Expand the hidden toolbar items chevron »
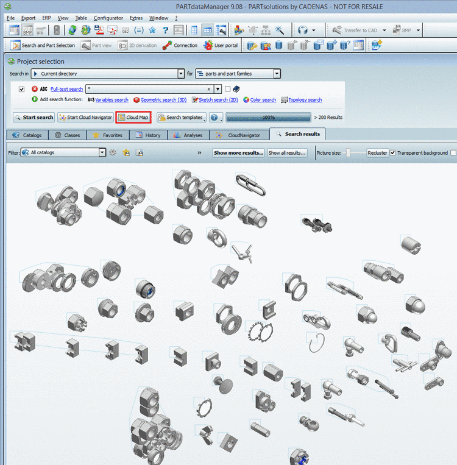This screenshot has width=457, height=465. coord(200,152)
